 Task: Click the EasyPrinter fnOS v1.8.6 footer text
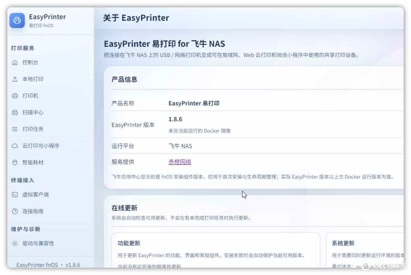coord(48,265)
